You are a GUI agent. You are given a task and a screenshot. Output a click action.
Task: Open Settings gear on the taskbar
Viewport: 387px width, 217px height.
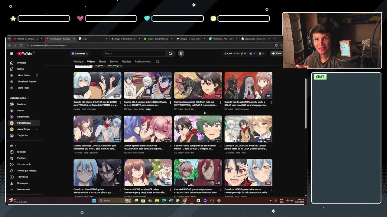click(x=219, y=201)
